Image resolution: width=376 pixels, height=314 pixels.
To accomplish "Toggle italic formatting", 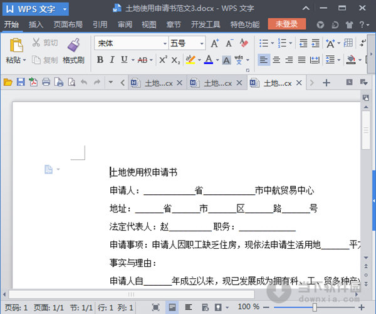I will 112,60.
